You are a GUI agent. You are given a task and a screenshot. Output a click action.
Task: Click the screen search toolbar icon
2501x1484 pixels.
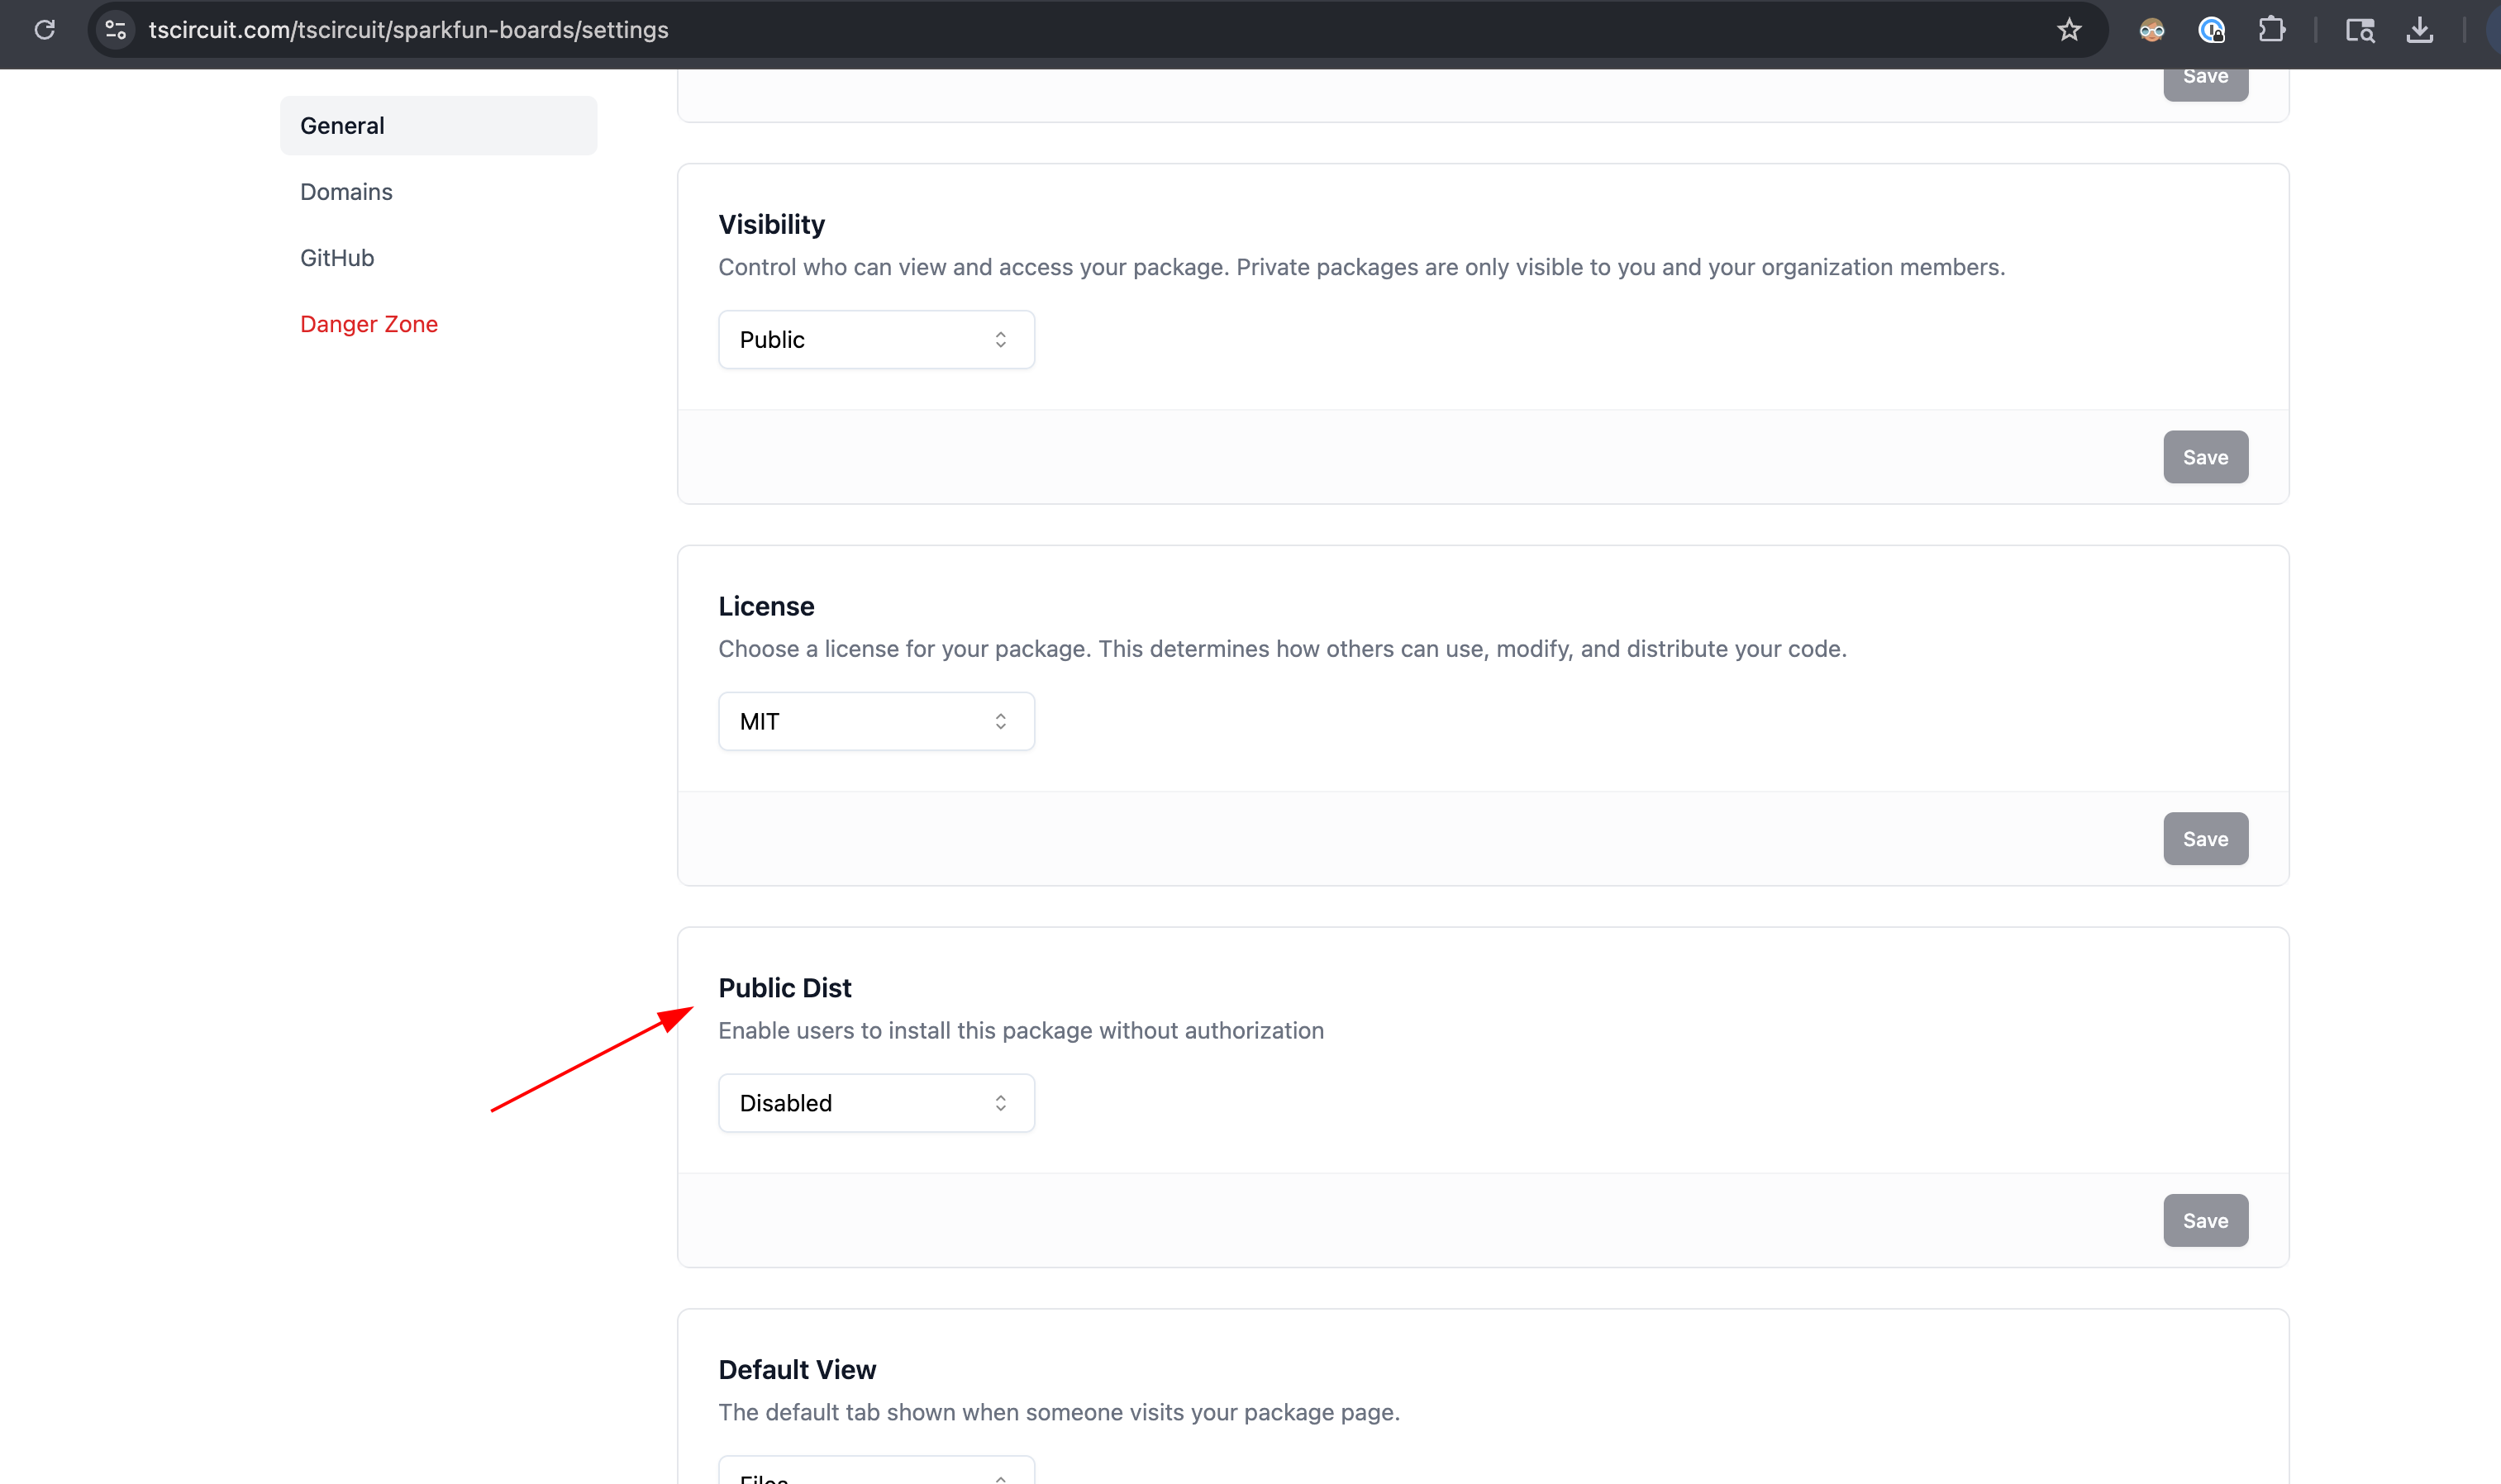click(2360, 29)
